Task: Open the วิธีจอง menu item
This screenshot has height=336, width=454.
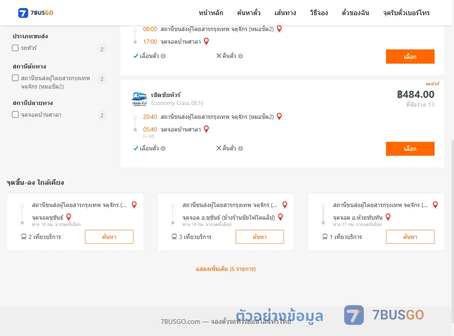Action: pos(319,13)
